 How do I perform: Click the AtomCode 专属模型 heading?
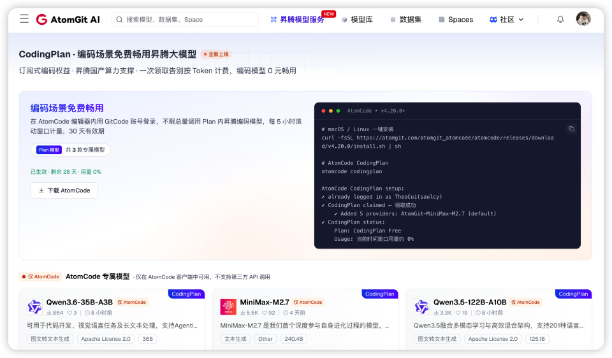coord(98,276)
